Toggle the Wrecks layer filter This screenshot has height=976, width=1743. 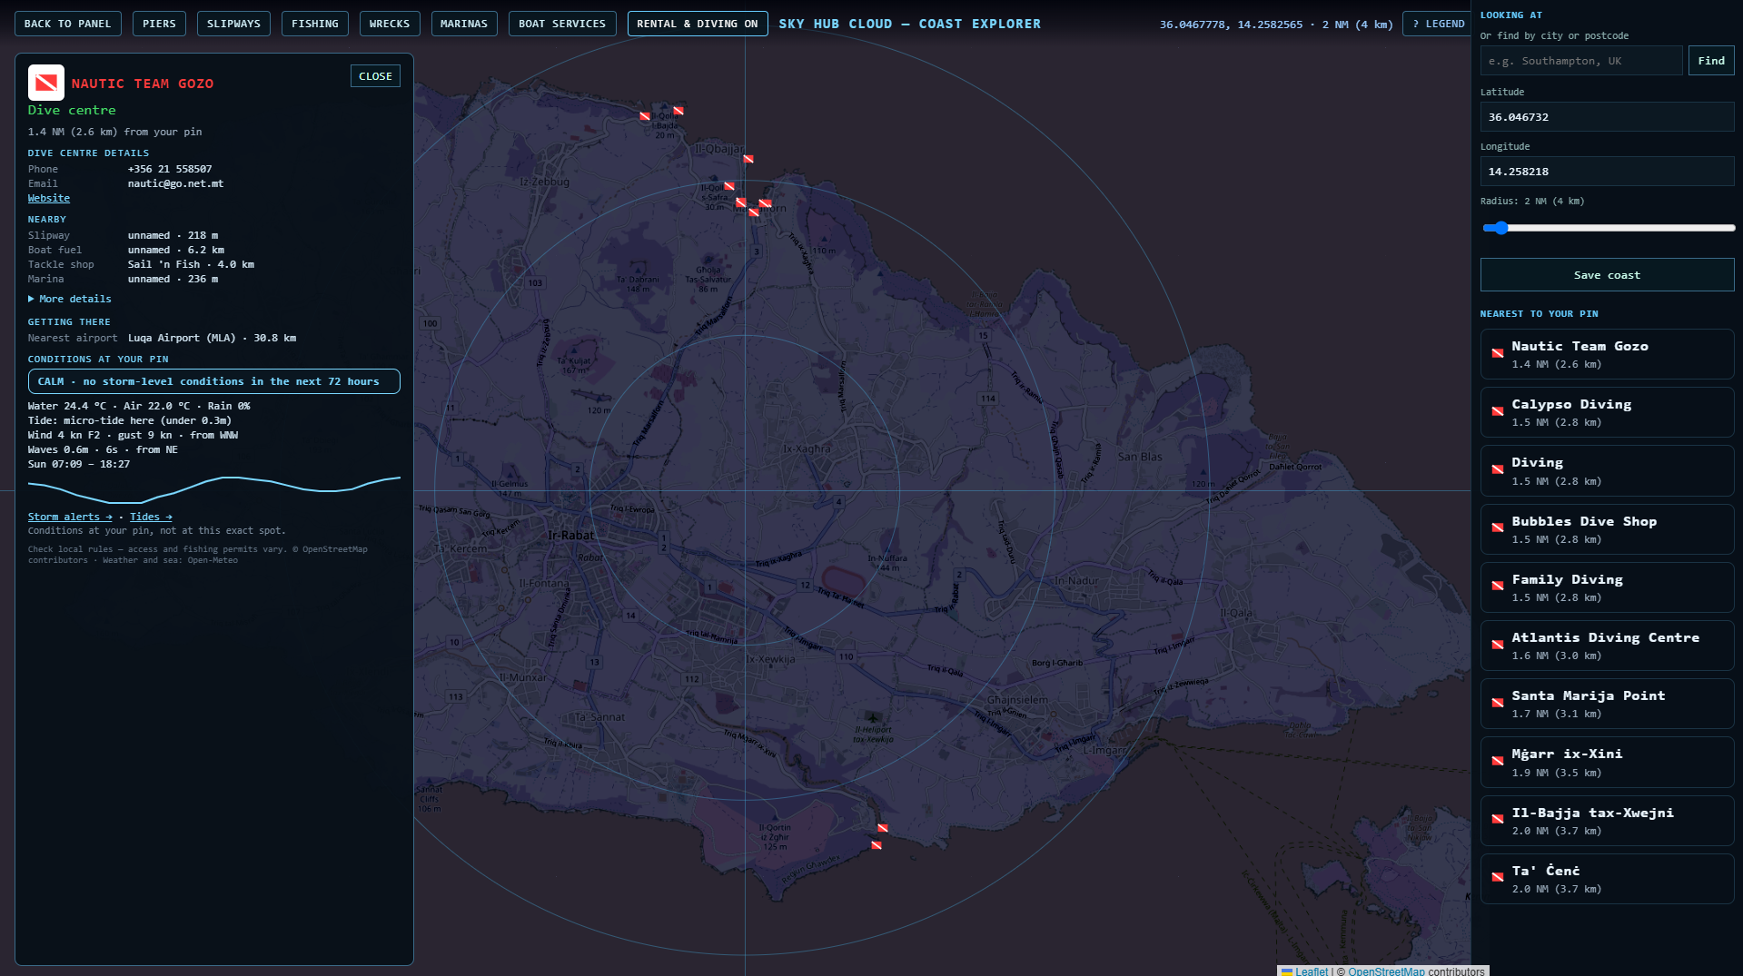coord(390,24)
